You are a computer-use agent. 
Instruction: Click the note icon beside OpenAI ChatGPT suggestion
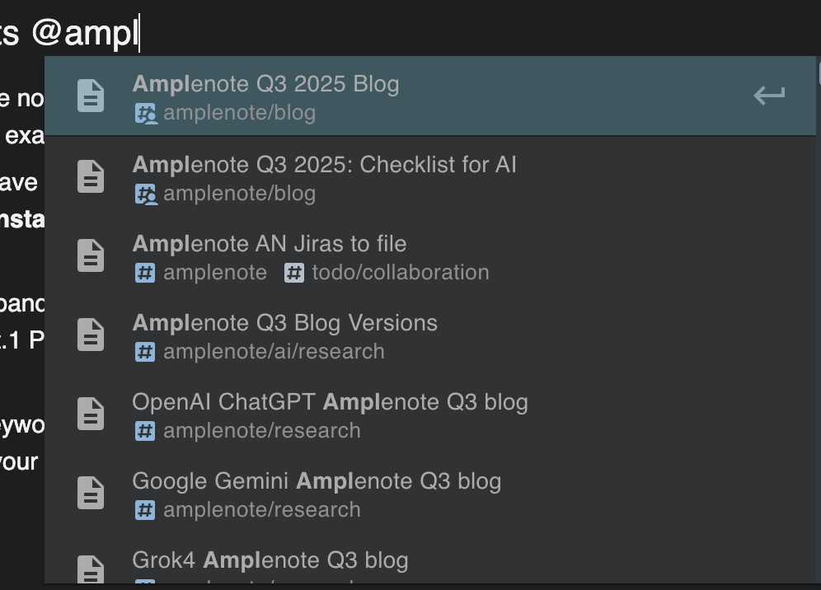point(91,414)
